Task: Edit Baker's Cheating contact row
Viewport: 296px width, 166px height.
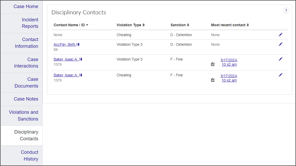Action: point(280,75)
